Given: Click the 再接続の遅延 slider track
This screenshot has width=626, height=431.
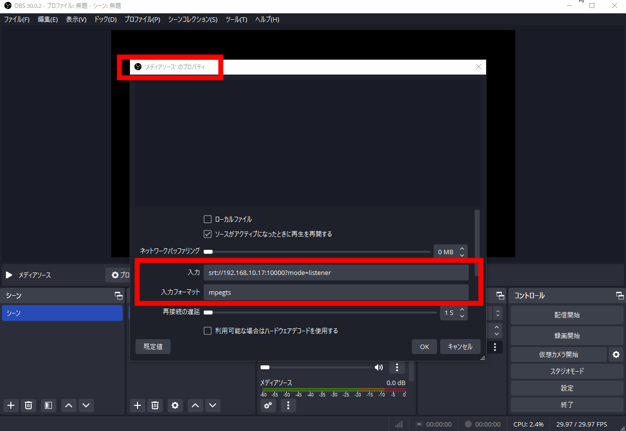Looking at the screenshot, I should click(x=321, y=313).
